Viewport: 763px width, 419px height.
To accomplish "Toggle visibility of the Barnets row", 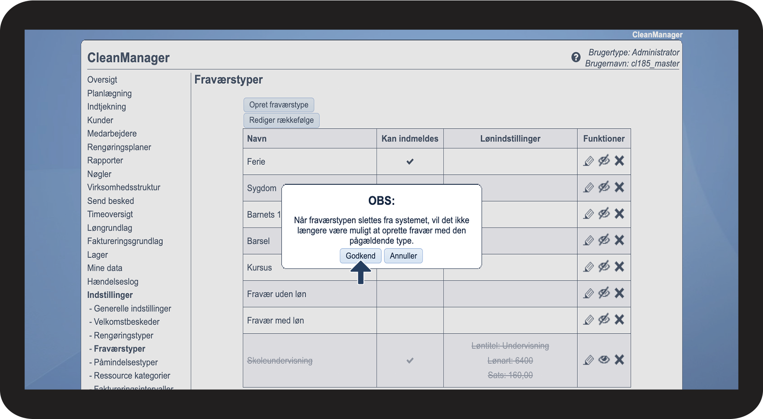I will pyautogui.click(x=604, y=213).
